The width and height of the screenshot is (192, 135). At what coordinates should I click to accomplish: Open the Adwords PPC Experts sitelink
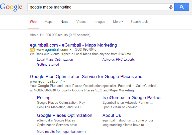coord(118,60)
